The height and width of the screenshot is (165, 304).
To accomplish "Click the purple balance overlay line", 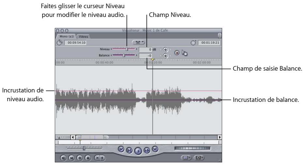I will tap(138, 100).
